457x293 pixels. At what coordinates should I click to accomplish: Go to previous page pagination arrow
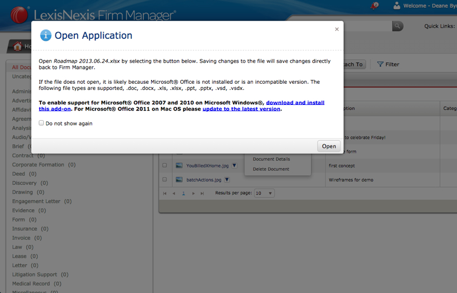coord(174,194)
